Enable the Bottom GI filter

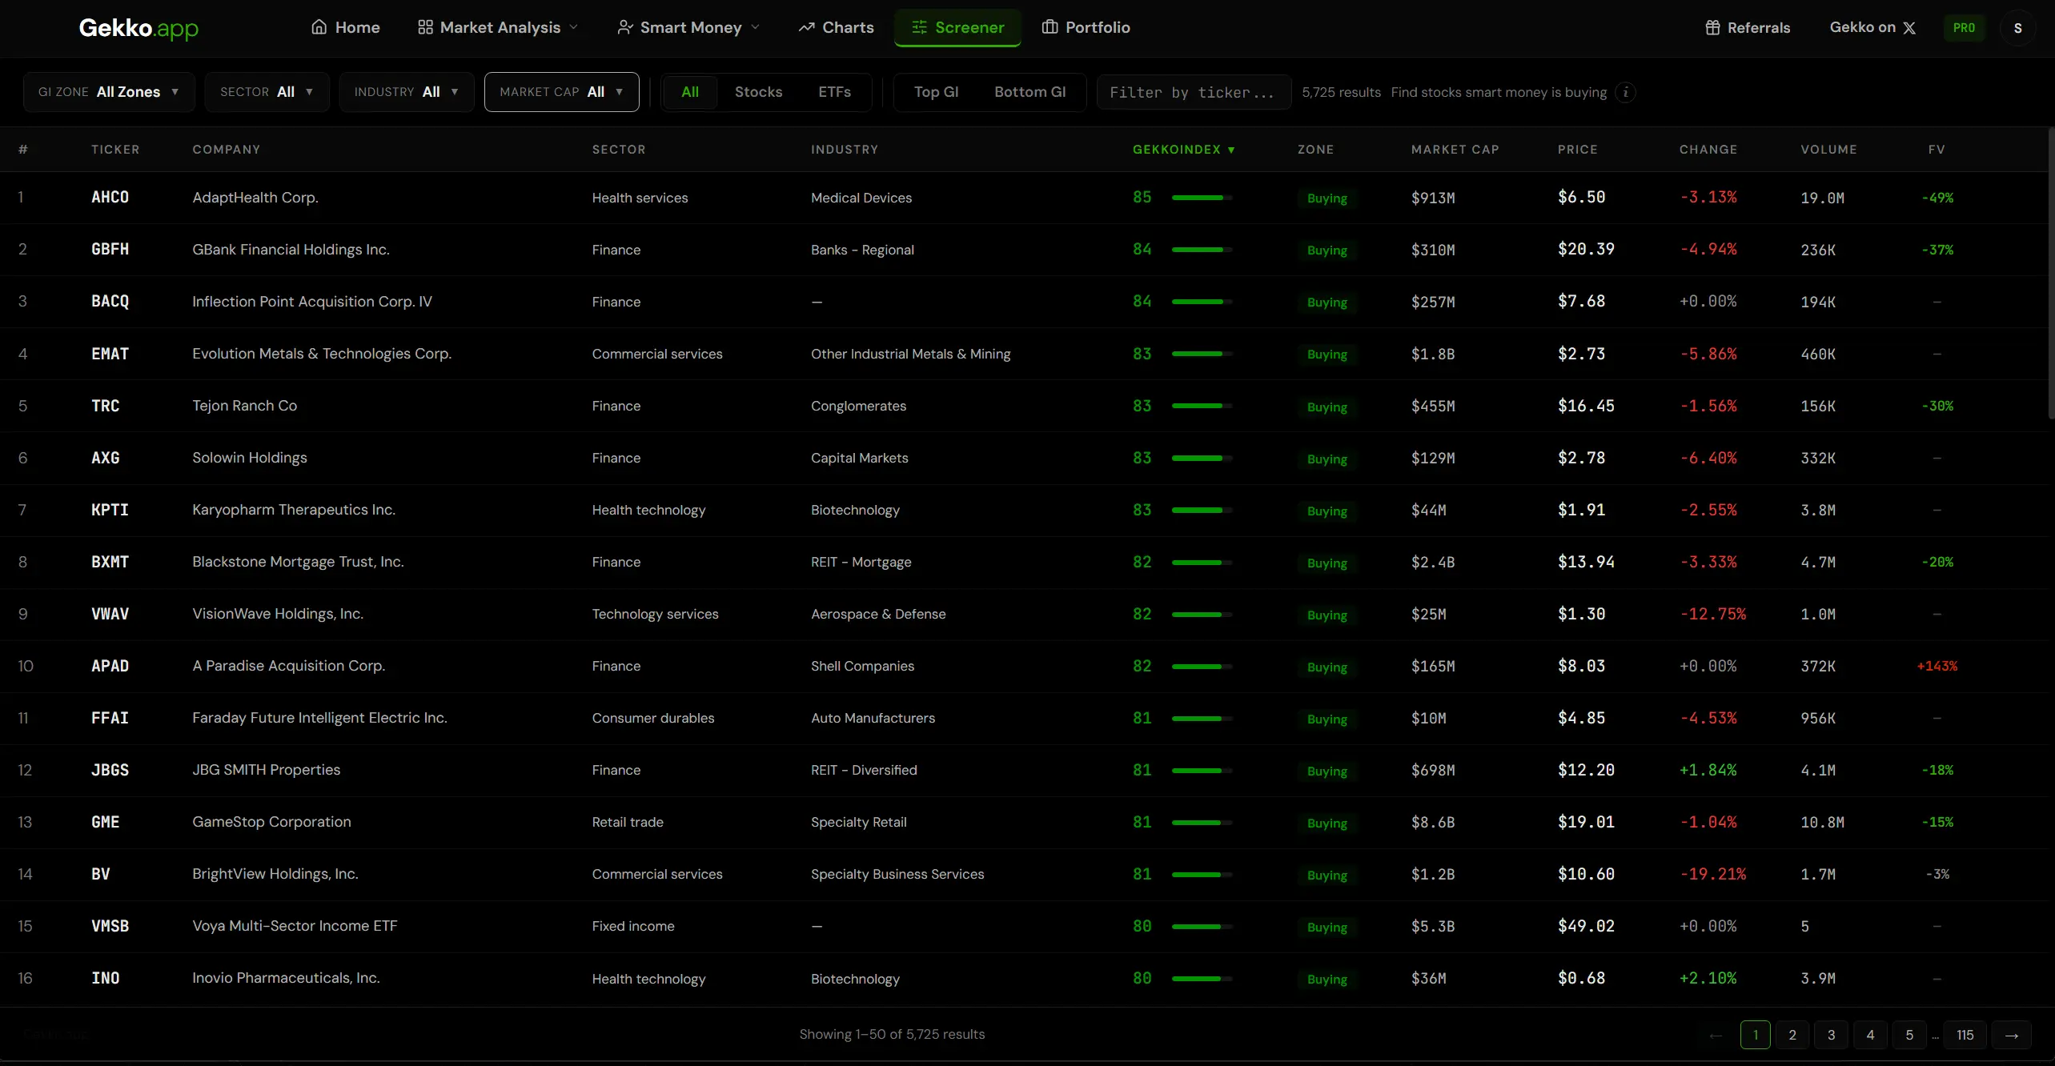(1030, 92)
